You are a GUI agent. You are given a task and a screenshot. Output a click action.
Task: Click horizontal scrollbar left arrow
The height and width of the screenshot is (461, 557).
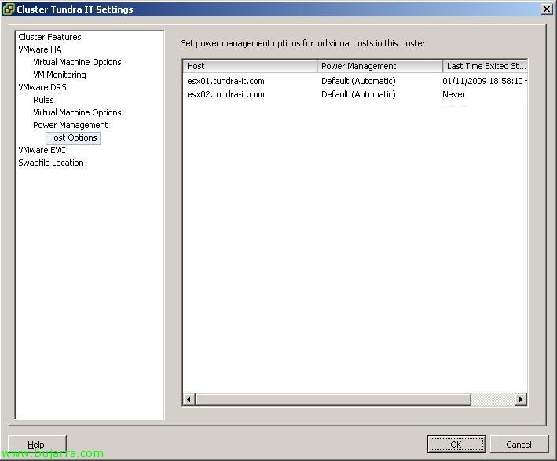click(x=189, y=399)
